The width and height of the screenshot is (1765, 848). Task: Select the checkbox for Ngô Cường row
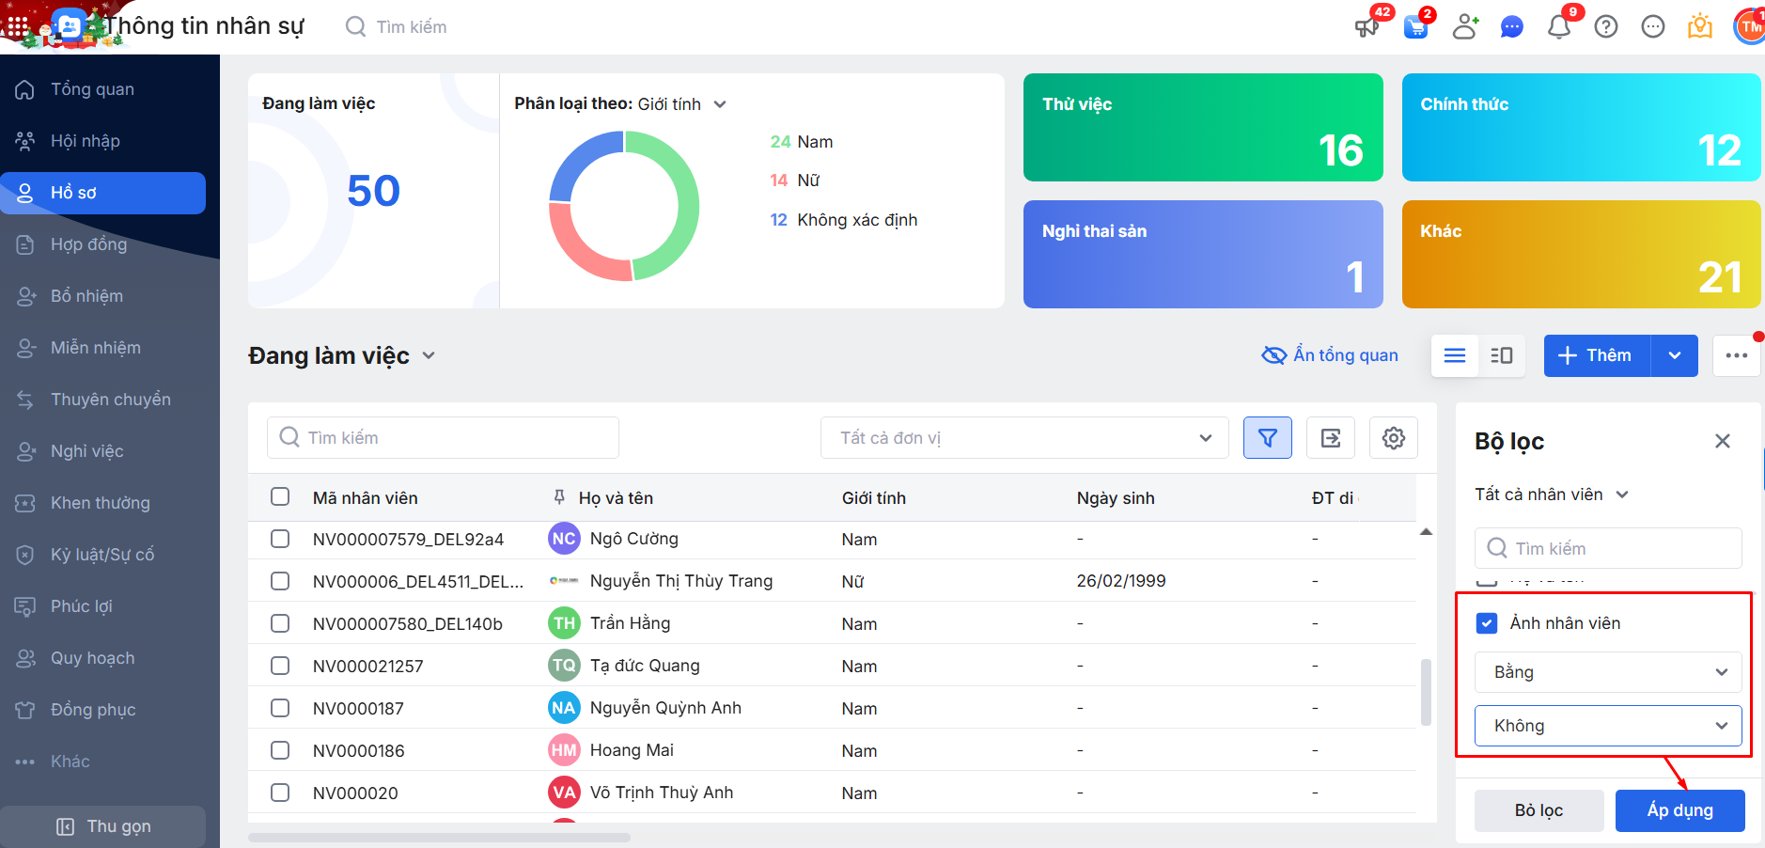coord(280,539)
